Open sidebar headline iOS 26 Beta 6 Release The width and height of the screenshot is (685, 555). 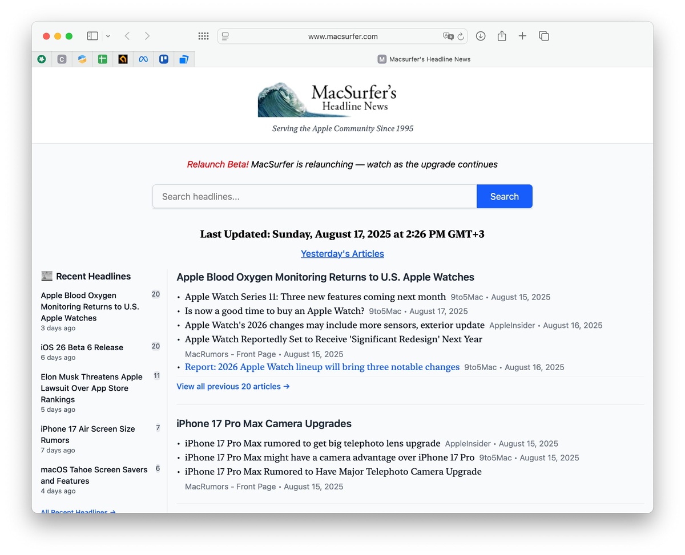pyautogui.click(x=82, y=347)
